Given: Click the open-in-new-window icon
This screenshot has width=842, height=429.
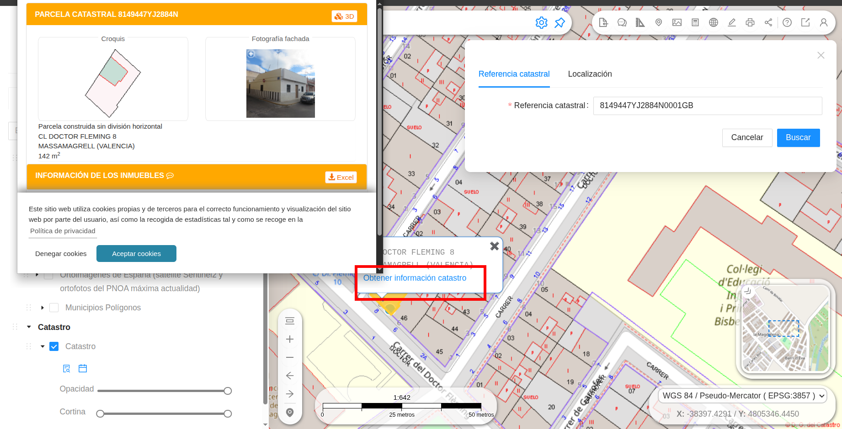Looking at the screenshot, I should 805,22.
